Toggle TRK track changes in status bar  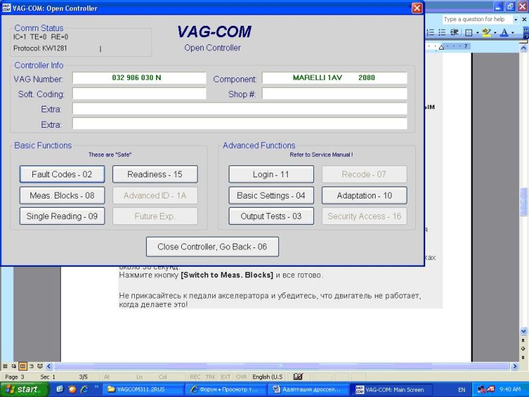211,377
